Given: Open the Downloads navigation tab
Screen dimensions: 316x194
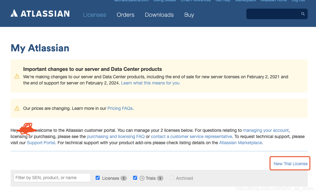Looking at the screenshot, I should point(159,15).
